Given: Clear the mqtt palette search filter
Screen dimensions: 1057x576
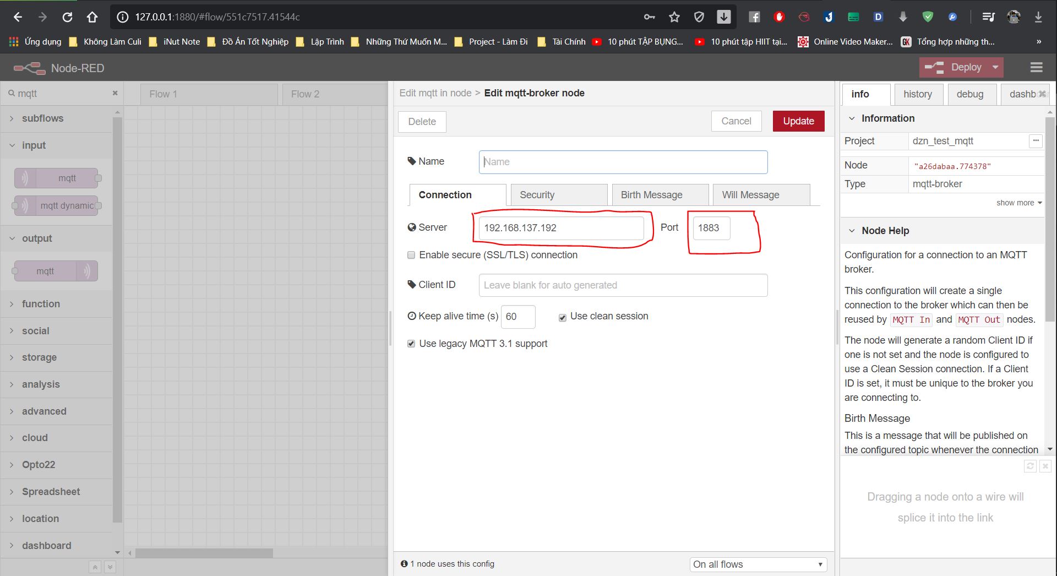Looking at the screenshot, I should [x=115, y=93].
